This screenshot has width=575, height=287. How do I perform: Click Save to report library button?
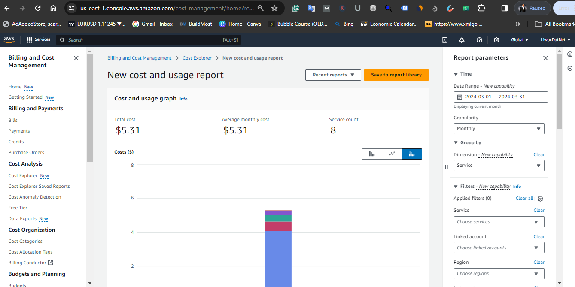coord(396,75)
